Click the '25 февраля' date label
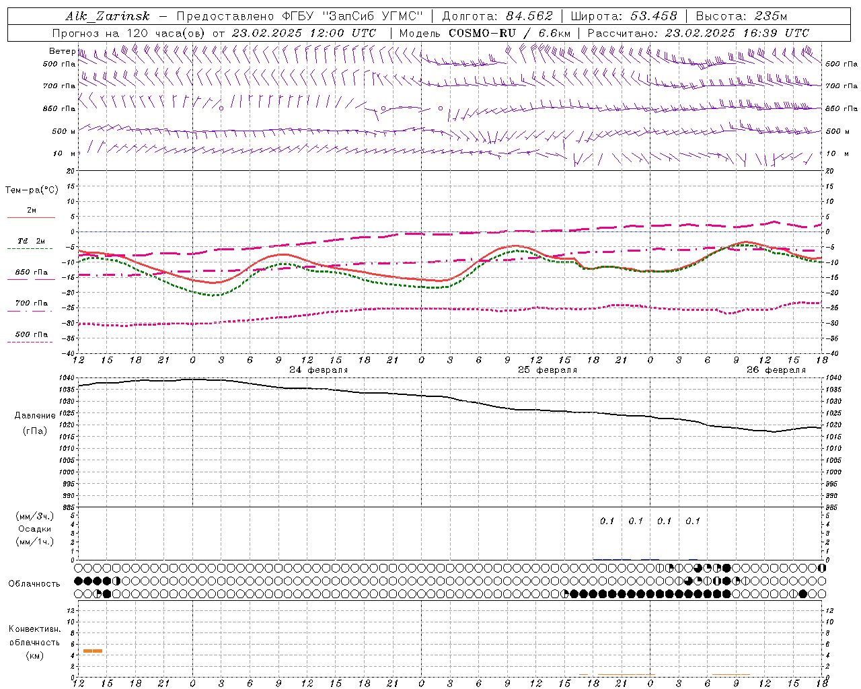Viewport: 861px width, 689px height. tap(548, 370)
